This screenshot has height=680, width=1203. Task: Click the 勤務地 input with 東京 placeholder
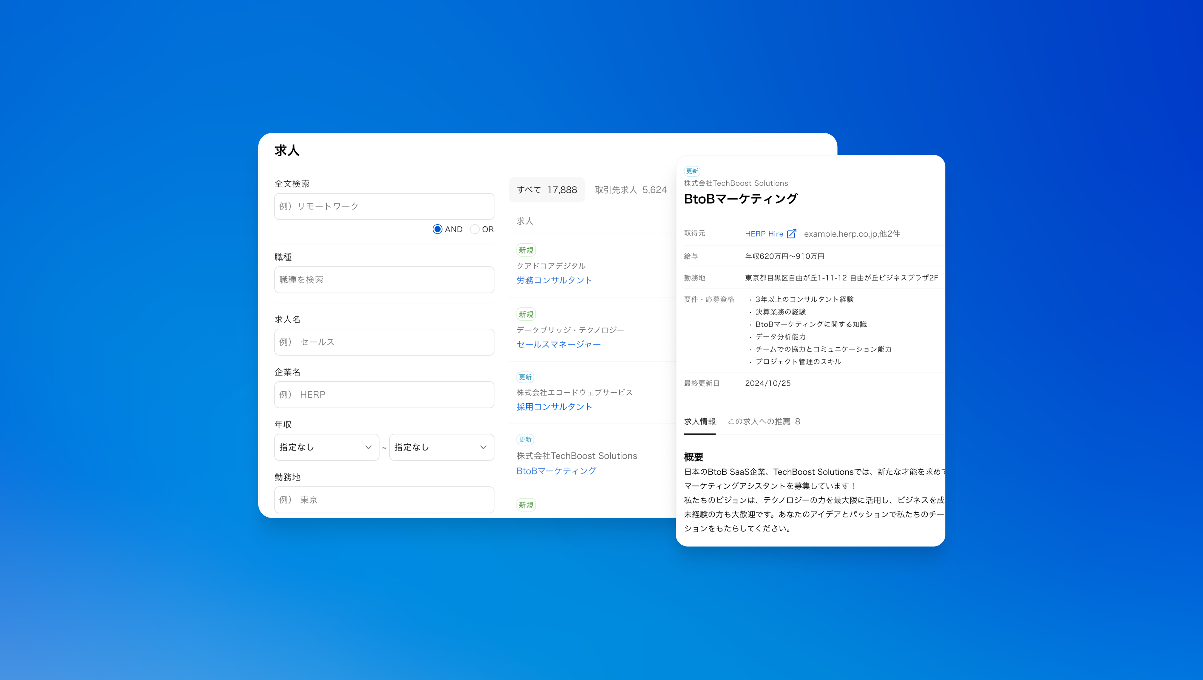384,500
